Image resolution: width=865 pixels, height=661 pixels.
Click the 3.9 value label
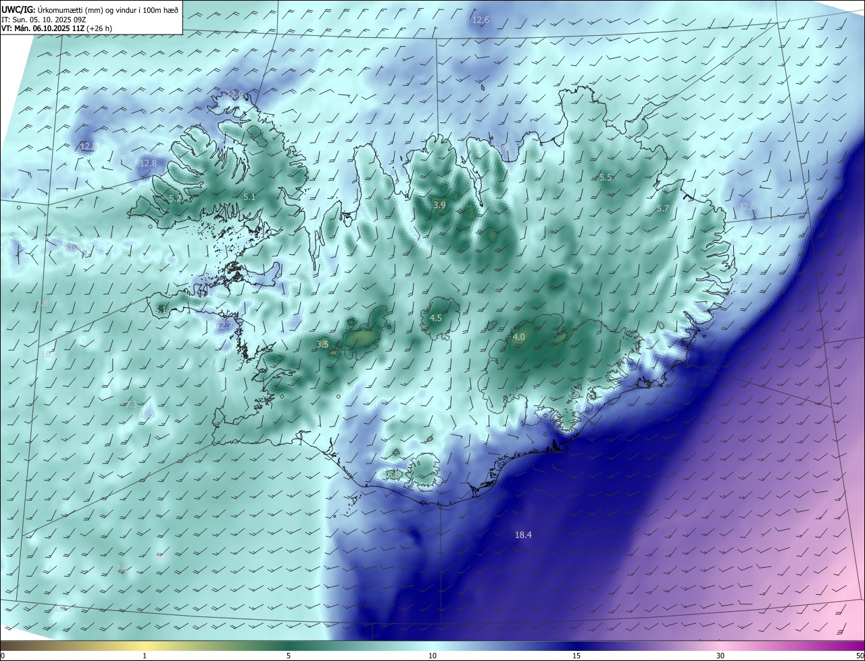(x=439, y=205)
